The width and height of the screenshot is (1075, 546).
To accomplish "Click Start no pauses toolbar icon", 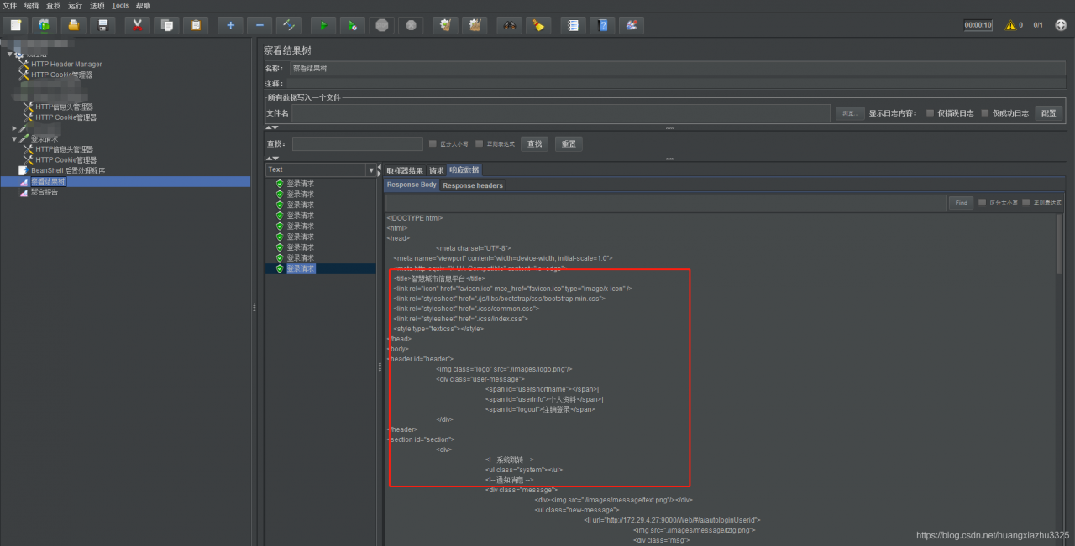I will pyautogui.click(x=353, y=24).
